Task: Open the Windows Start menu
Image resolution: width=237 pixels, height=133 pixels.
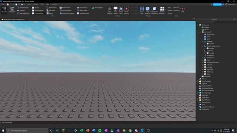Action: click(x=3, y=130)
